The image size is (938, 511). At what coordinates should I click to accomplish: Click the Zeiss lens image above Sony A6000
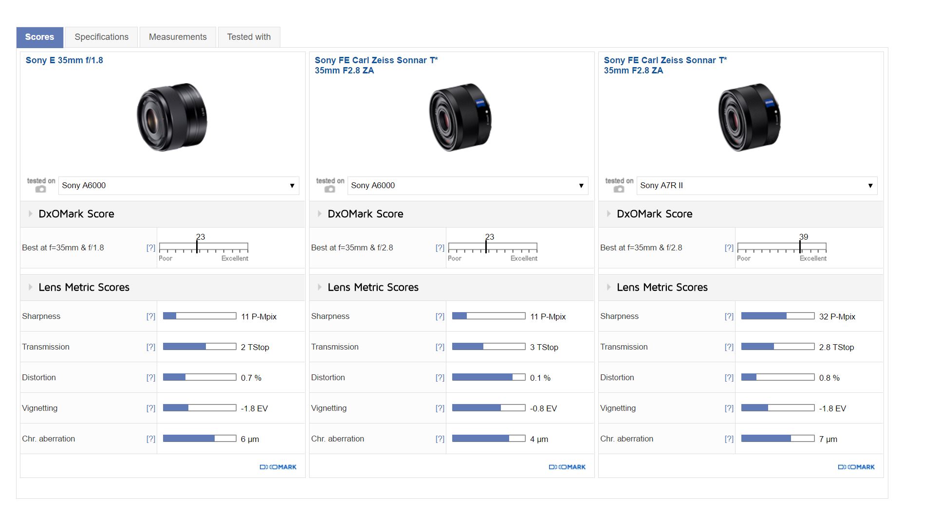[x=460, y=117]
